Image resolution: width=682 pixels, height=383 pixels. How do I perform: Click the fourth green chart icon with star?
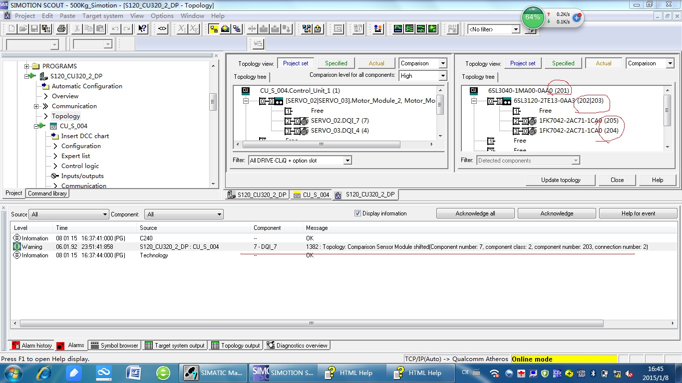pyautogui.click(x=432, y=29)
